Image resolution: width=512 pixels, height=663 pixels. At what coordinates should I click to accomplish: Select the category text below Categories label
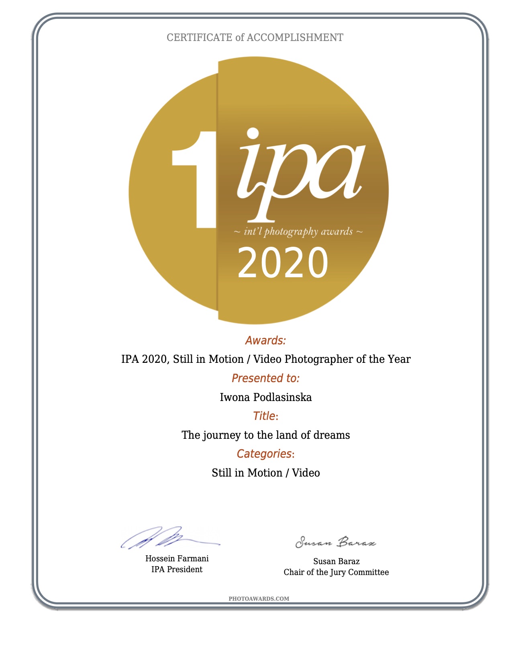click(265, 473)
